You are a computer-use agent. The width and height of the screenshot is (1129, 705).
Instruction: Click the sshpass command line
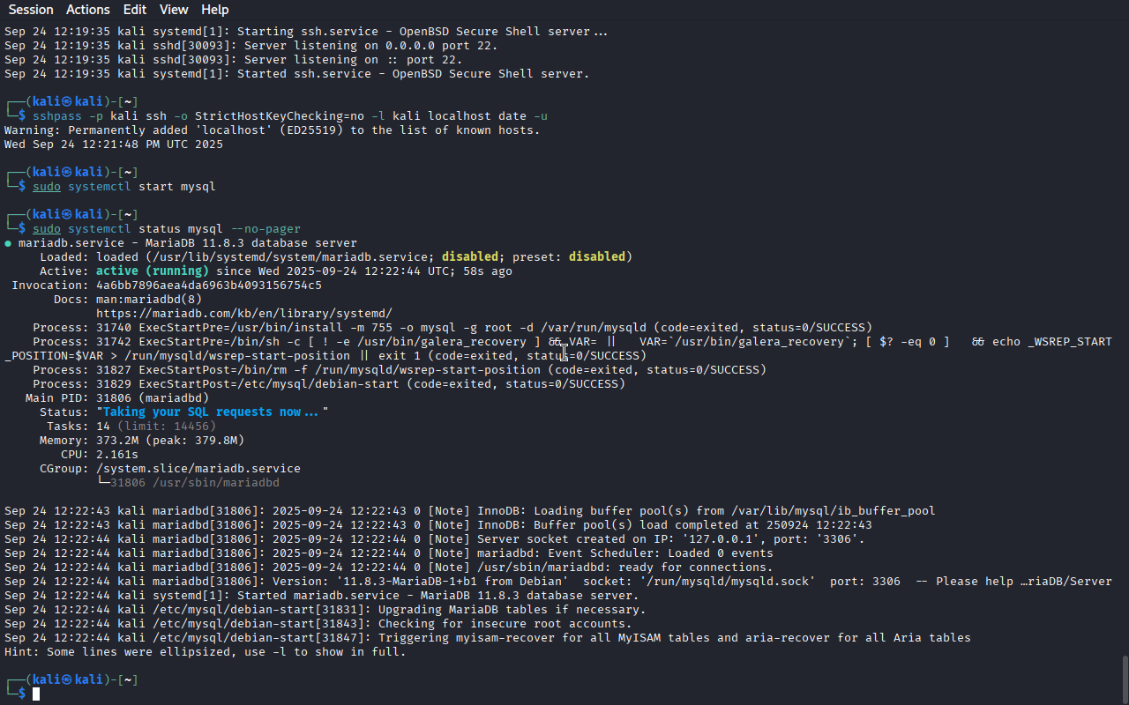(x=289, y=115)
